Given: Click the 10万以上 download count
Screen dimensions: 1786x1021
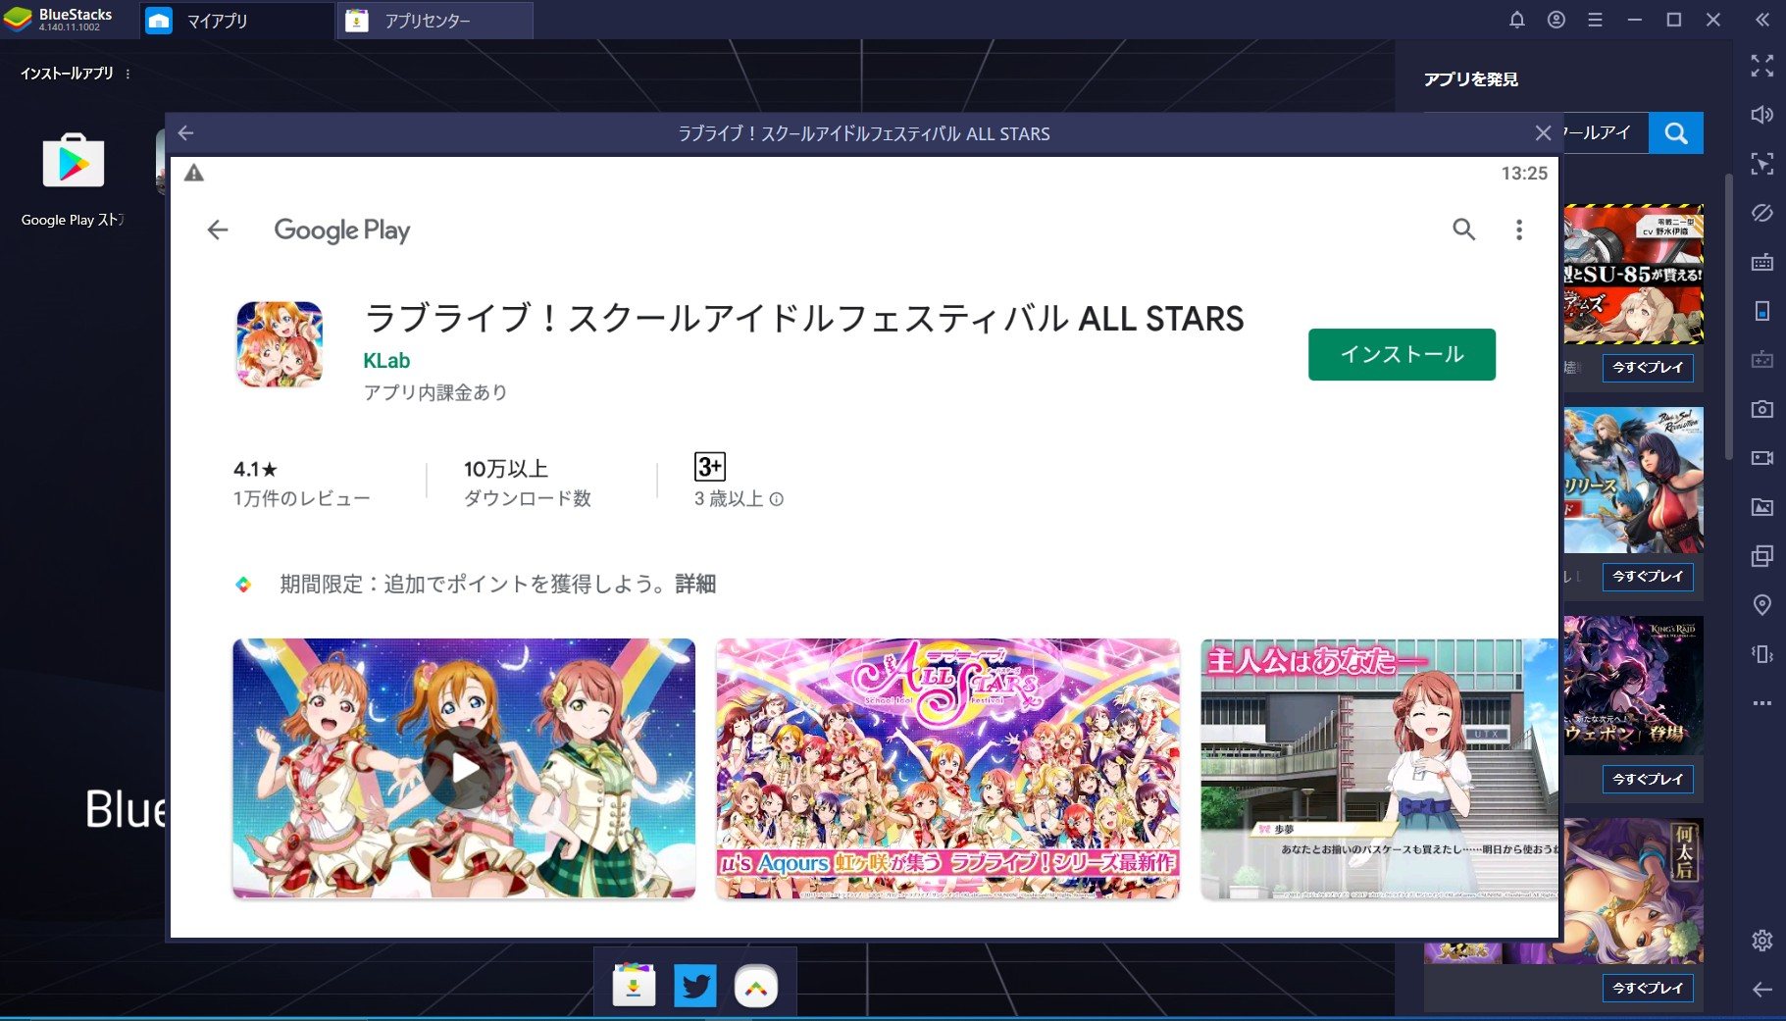Looking at the screenshot, I should 506,469.
